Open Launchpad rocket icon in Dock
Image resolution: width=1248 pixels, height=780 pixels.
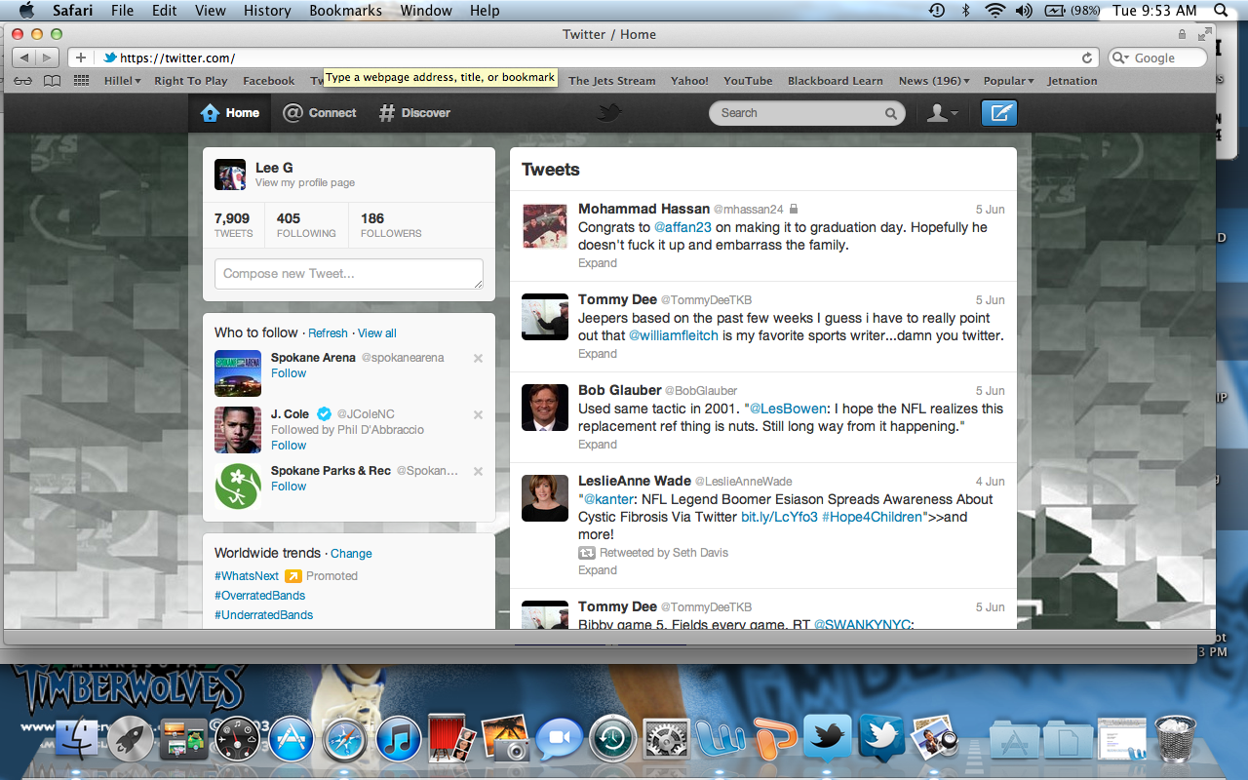pos(131,740)
